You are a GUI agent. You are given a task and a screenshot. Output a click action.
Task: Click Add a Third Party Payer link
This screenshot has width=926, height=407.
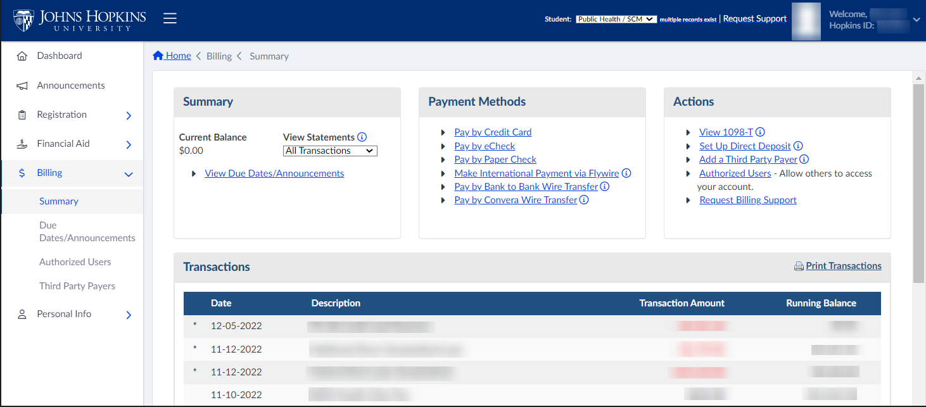[748, 159]
